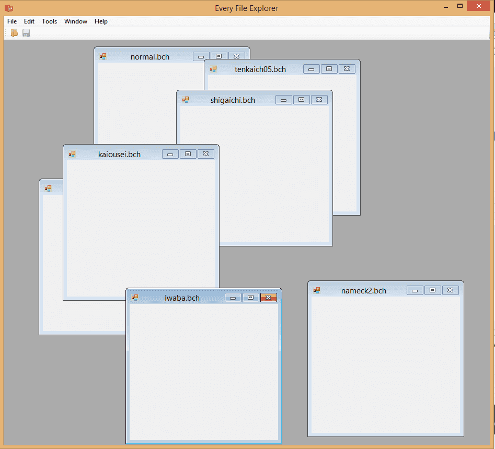Minimize the normal.bch window

tap(201, 56)
